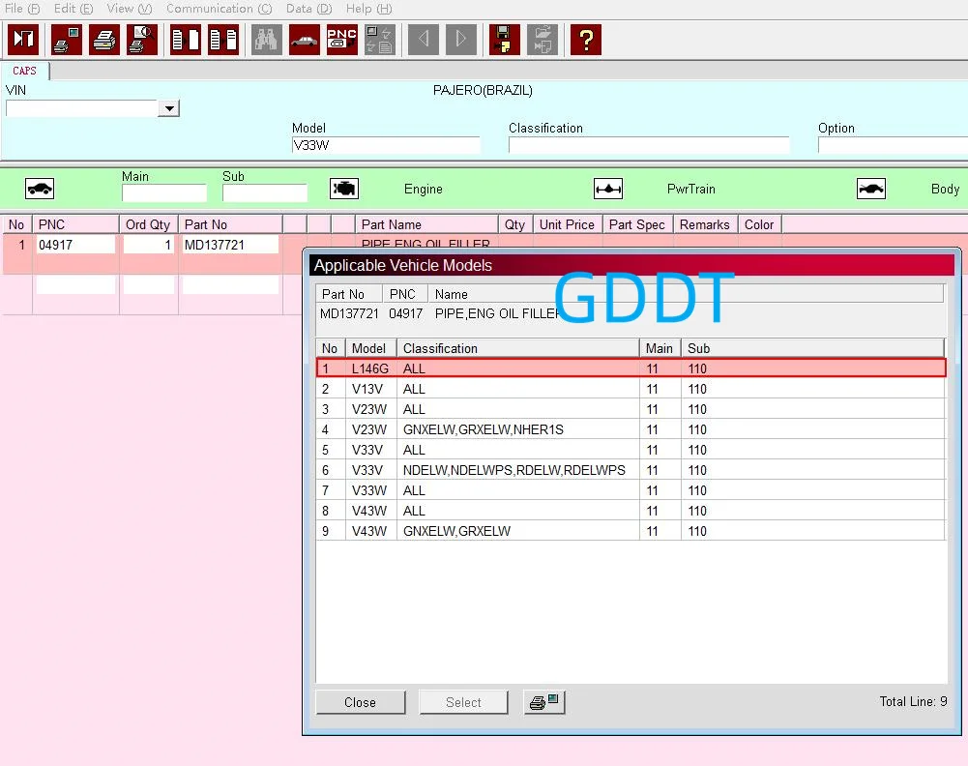Click the print icon button in dialog
Image resolution: width=968 pixels, height=766 pixels.
pyautogui.click(x=543, y=702)
